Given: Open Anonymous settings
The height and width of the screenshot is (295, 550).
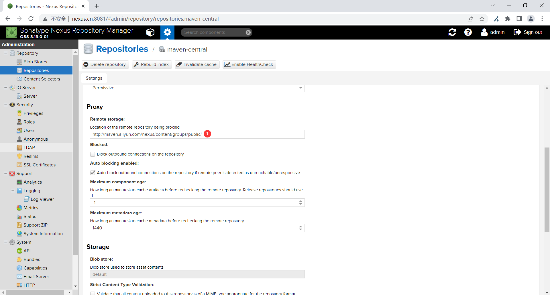Looking at the screenshot, I should (x=36, y=139).
